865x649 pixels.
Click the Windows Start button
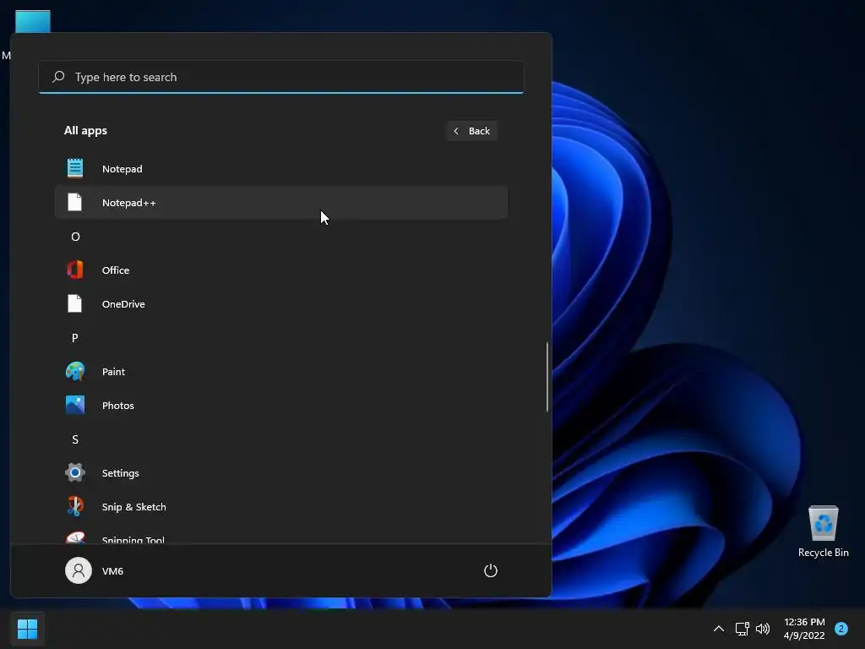pyautogui.click(x=27, y=629)
